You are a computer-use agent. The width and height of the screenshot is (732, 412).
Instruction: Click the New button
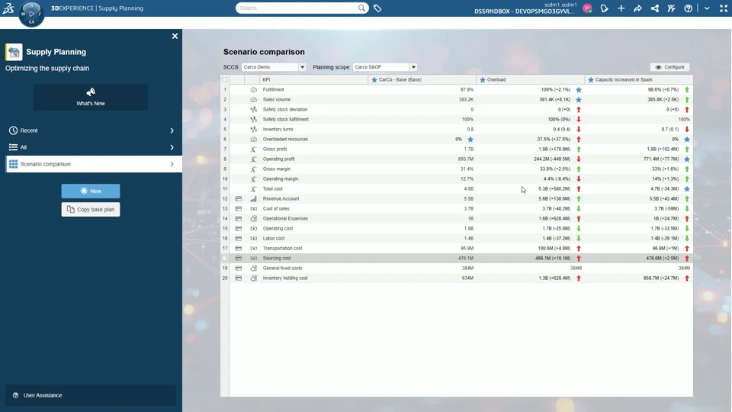pyautogui.click(x=91, y=191)
